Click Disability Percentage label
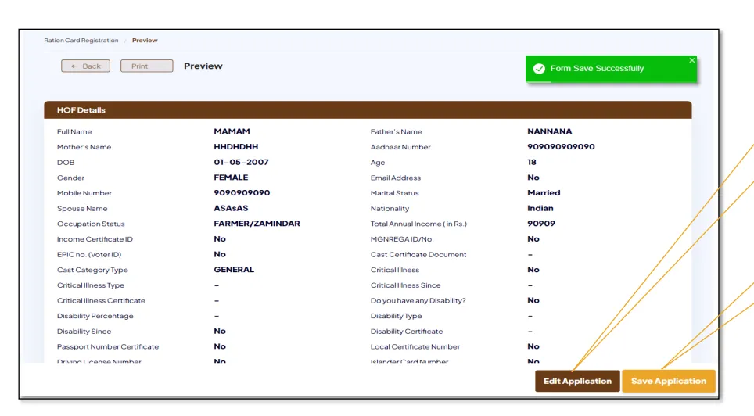Image resolution: width=754 pixels, height=416 pixels. coord(95,316)
